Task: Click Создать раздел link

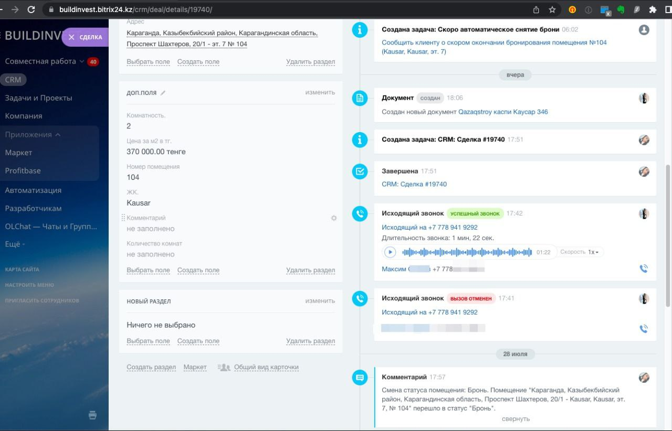Action: (151, 368)
